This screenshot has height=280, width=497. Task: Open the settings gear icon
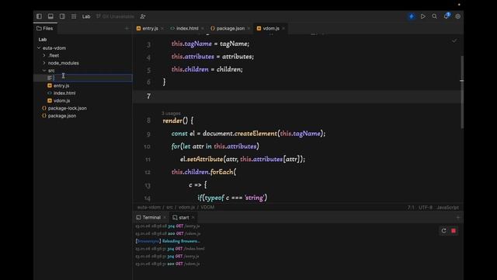coord(457,16)
